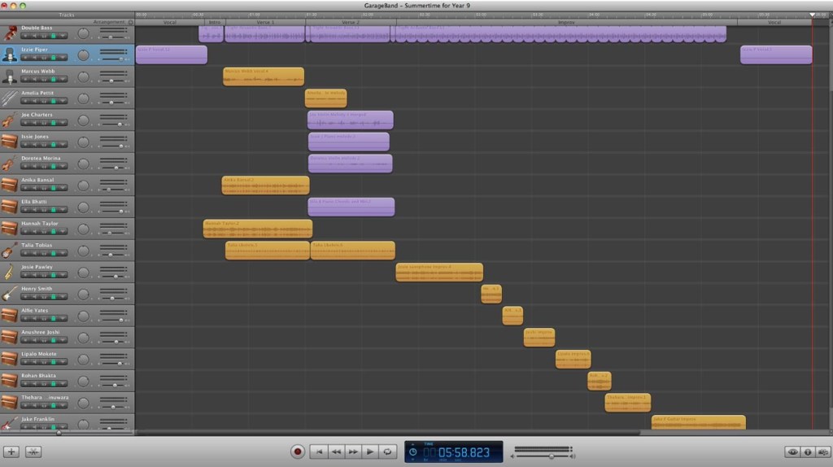Add a new track with the plus button
833x467 pixels.
(x=11, y=452)
